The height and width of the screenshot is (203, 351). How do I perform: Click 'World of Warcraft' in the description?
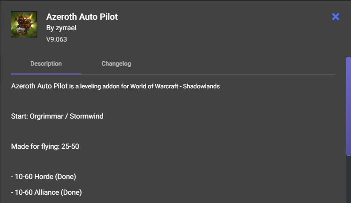click(154, 87)
